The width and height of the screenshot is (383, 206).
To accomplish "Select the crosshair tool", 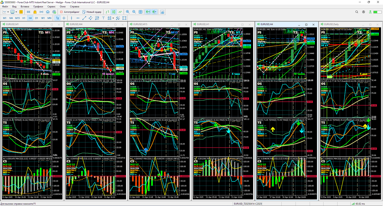I will pyautogui.click(x=64, y=18).
